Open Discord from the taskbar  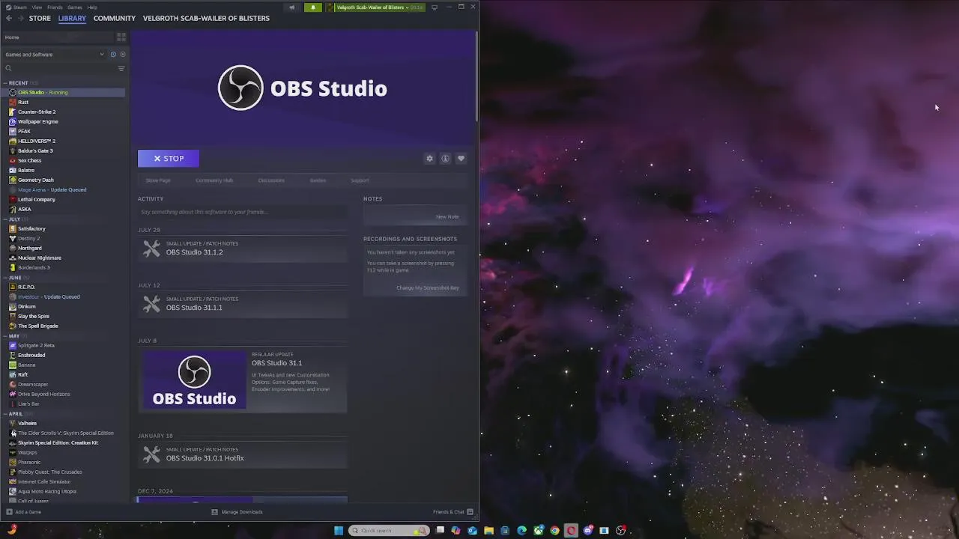(588, 531)
